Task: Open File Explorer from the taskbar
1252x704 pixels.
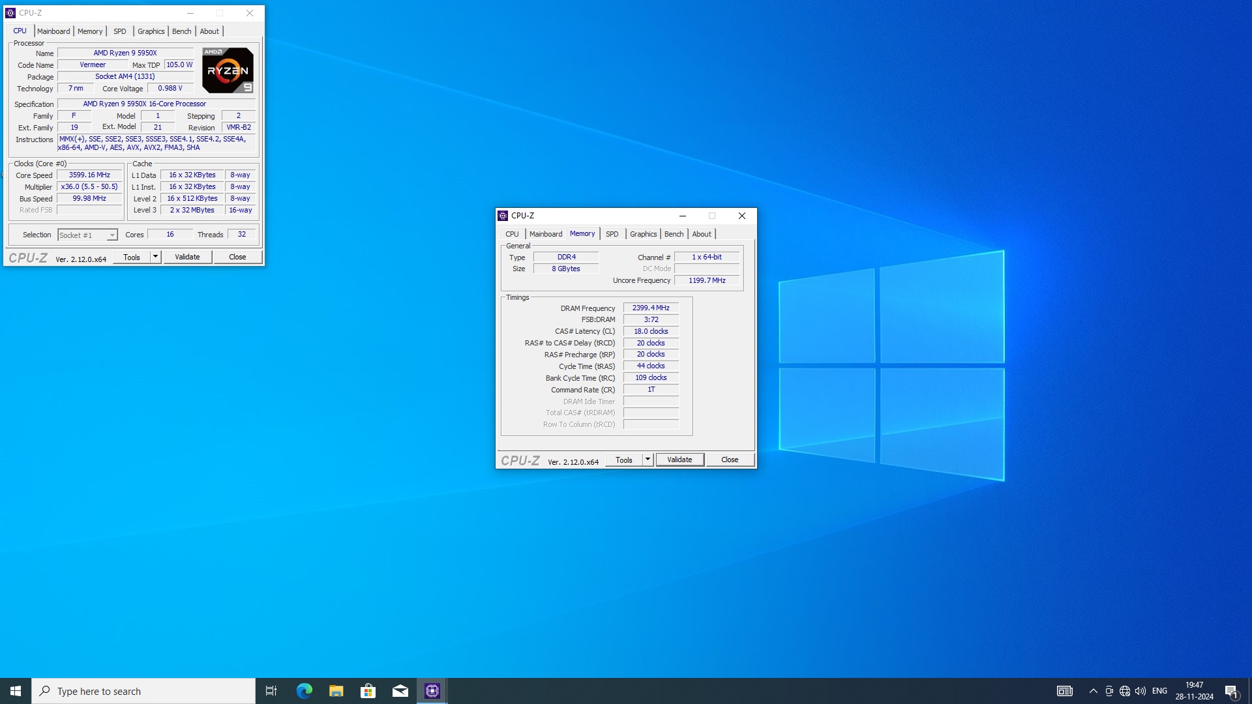Action: click(336, 691)
